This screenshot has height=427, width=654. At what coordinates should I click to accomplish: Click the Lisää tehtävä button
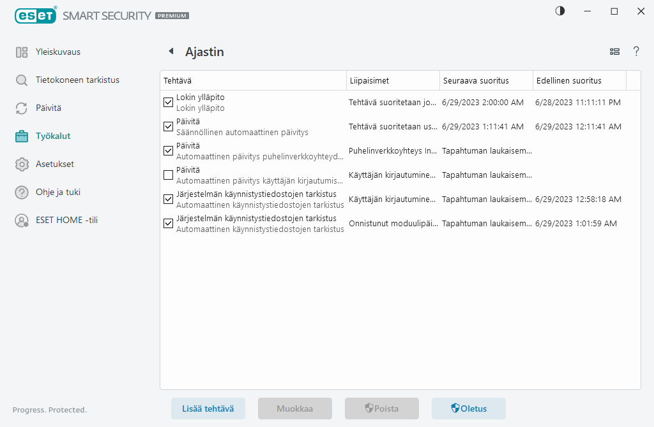[x=208, y=409]
